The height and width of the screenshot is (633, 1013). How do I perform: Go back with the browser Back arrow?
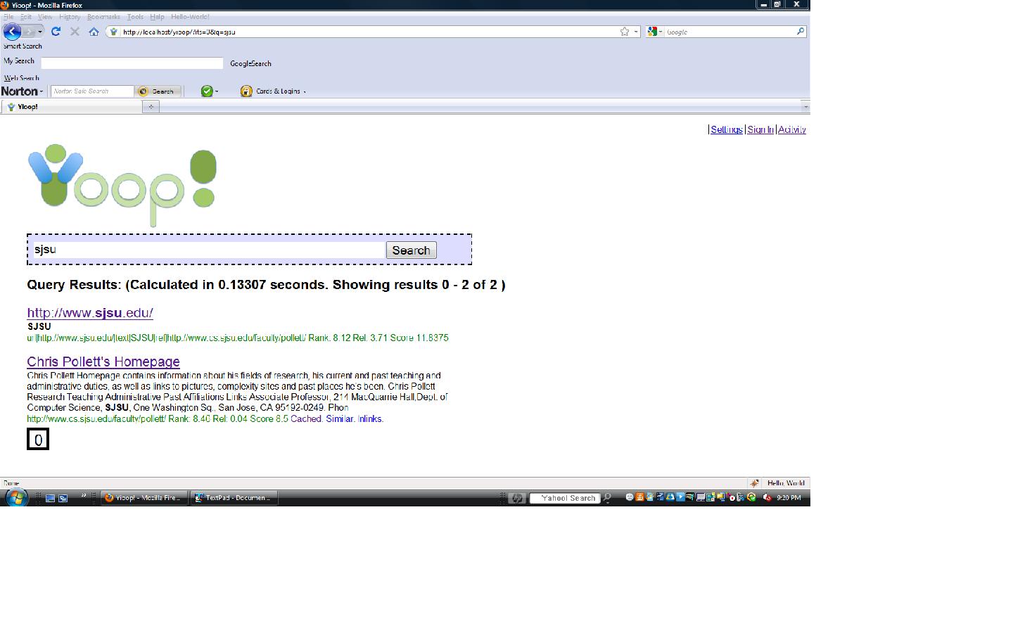pyautogui.click(x=12, y=32)
